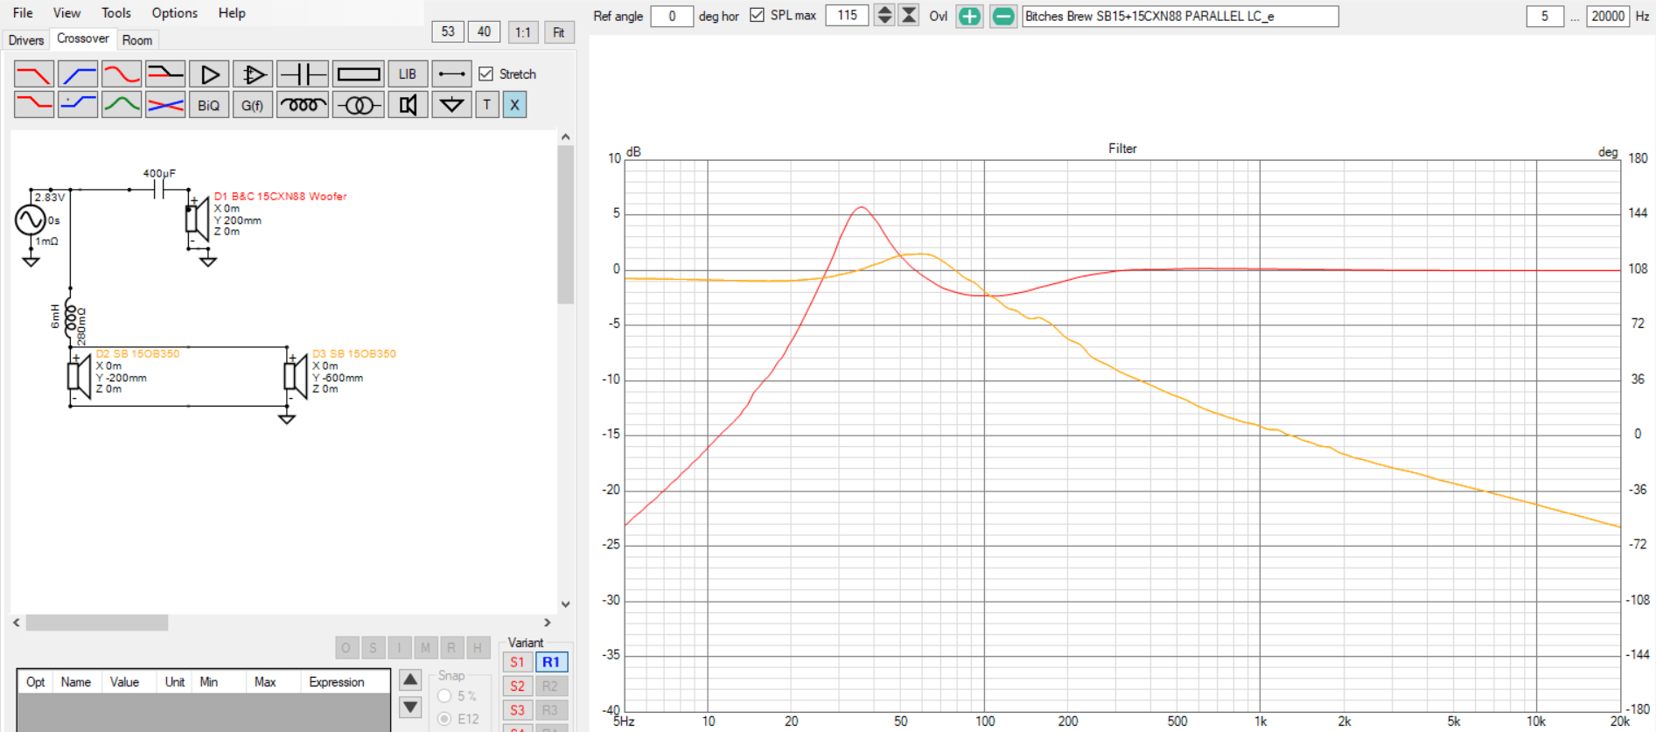Select variant S2
The height and width of the screenshot is (732, 1656).
pos(517,686)
